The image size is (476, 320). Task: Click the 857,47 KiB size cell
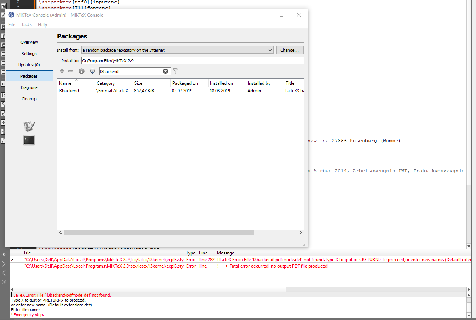[x=144, y=91]
